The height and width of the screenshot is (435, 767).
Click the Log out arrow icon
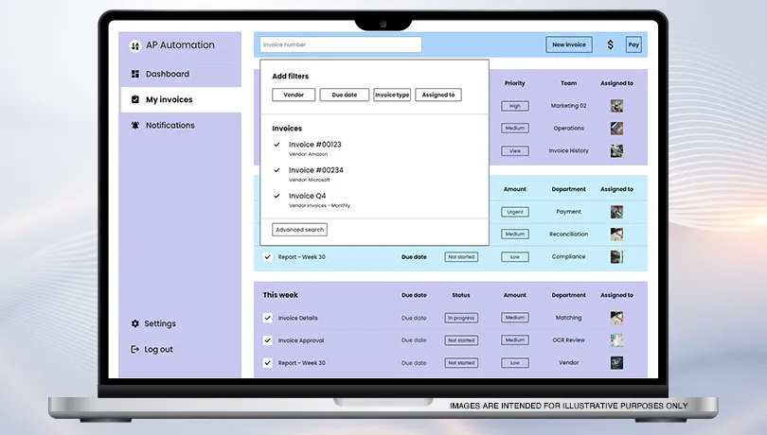tap(135, 349)
